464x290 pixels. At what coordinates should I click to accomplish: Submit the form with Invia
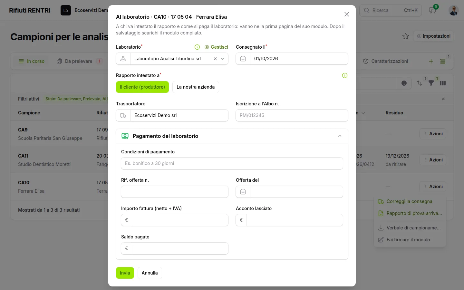click(125, 273)
